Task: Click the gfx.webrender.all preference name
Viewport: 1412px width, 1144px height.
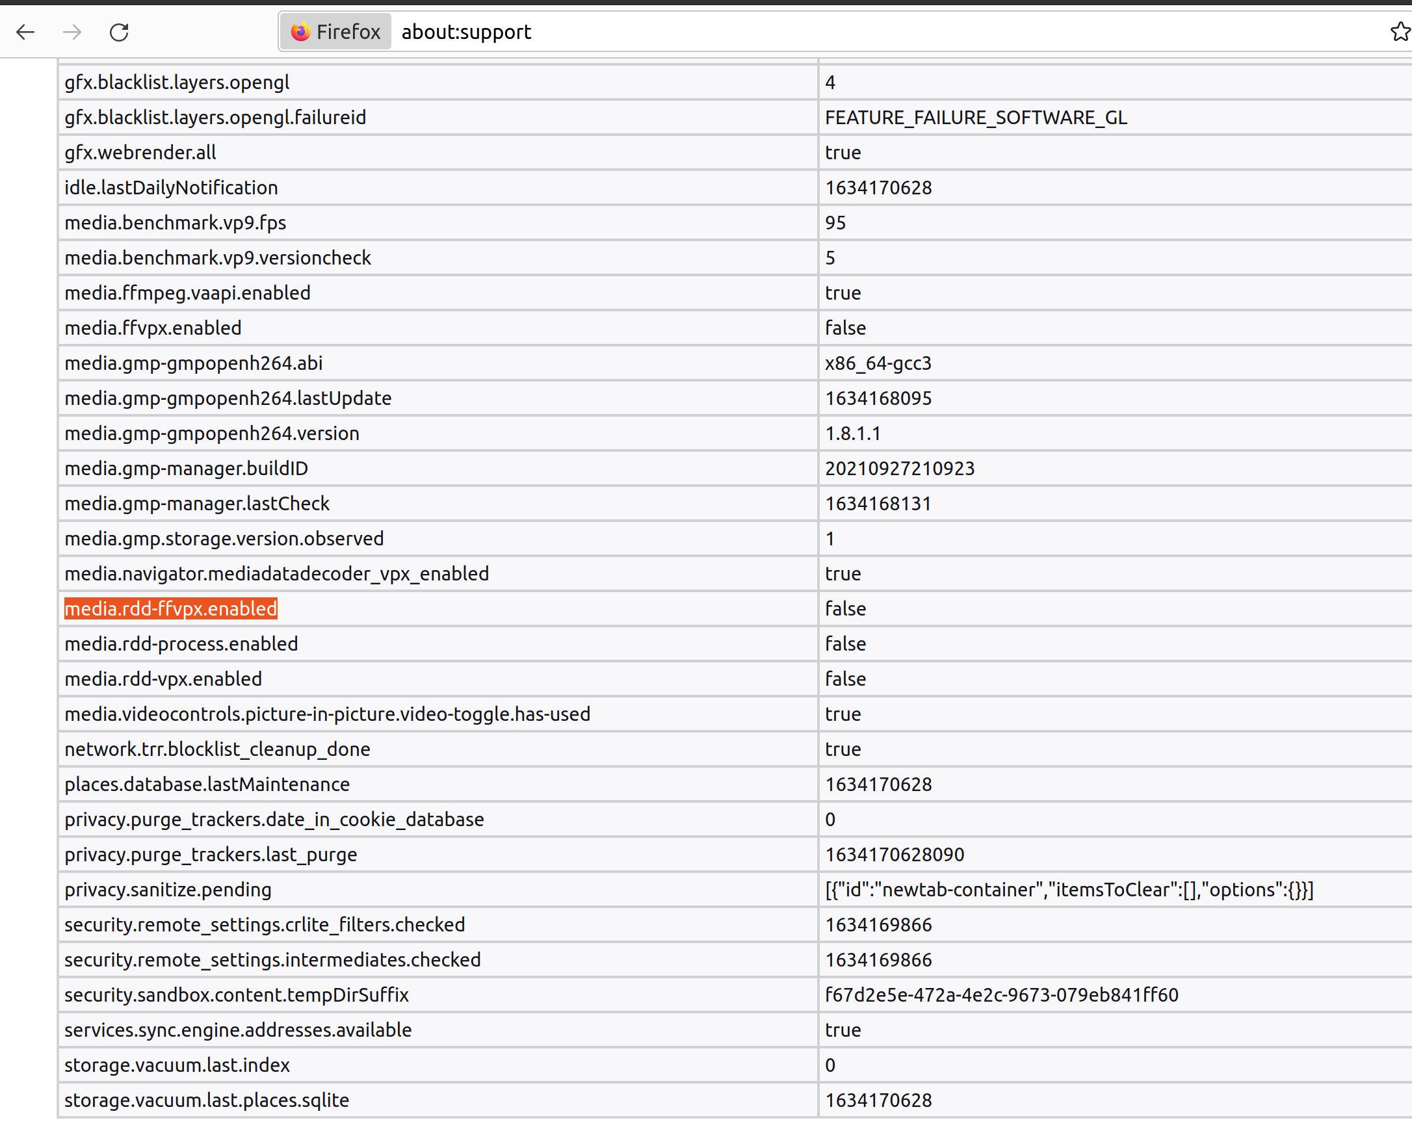Action: coord(140,152)
